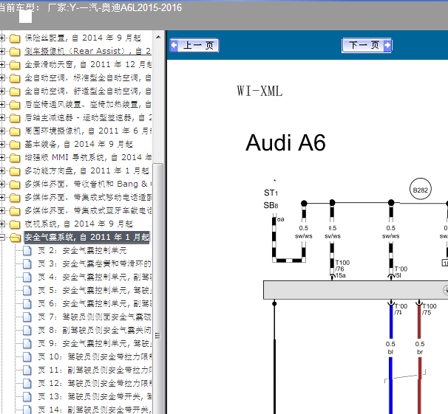
Task: Go to previous page with 上一页 button
Action: point(194,45)
